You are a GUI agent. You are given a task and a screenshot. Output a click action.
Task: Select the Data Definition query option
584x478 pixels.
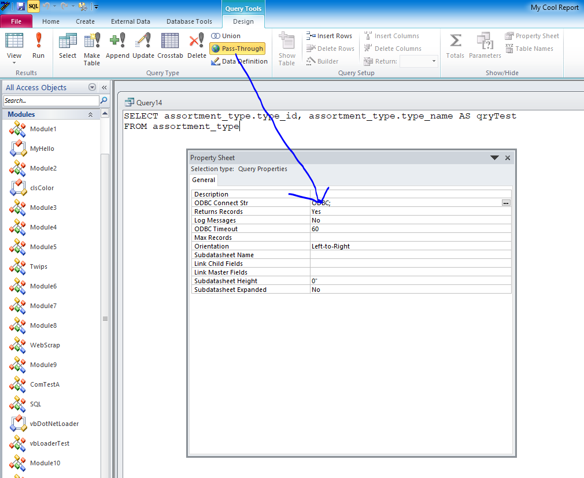pyautogui.click(x=239, y=61)
